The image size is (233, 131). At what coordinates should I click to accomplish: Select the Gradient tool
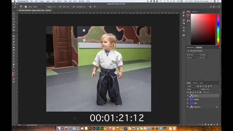pos(14,44)
